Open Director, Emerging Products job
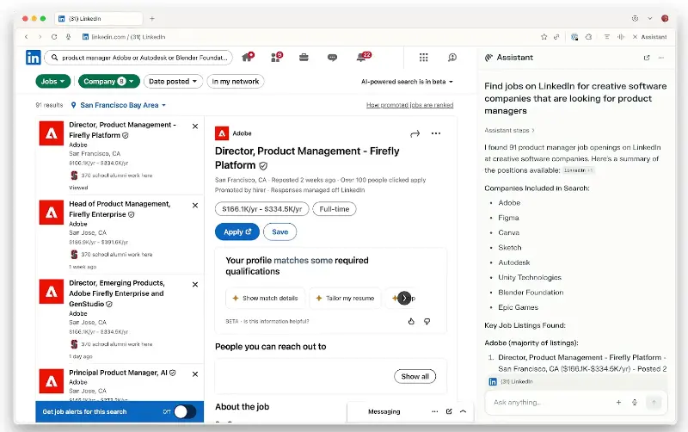This screenshot has width=688, height=432. click(x=117, y=293)
